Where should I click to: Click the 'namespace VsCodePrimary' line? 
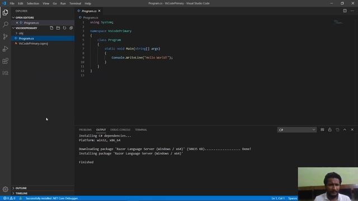pos(111,31)
